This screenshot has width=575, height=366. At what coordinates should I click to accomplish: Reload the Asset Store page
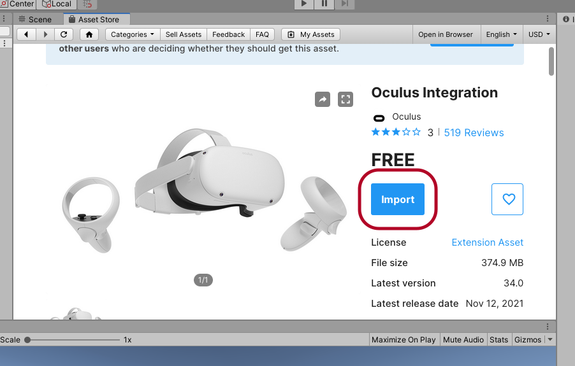(x=64, y=34)
